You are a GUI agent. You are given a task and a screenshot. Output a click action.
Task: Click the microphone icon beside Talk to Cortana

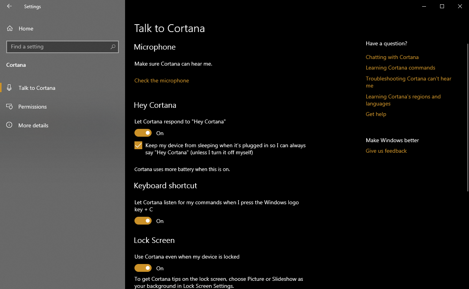click(x=10, y=88)
